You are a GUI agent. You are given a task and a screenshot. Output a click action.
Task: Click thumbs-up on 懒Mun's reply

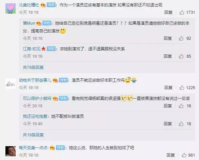pos(181,38)
